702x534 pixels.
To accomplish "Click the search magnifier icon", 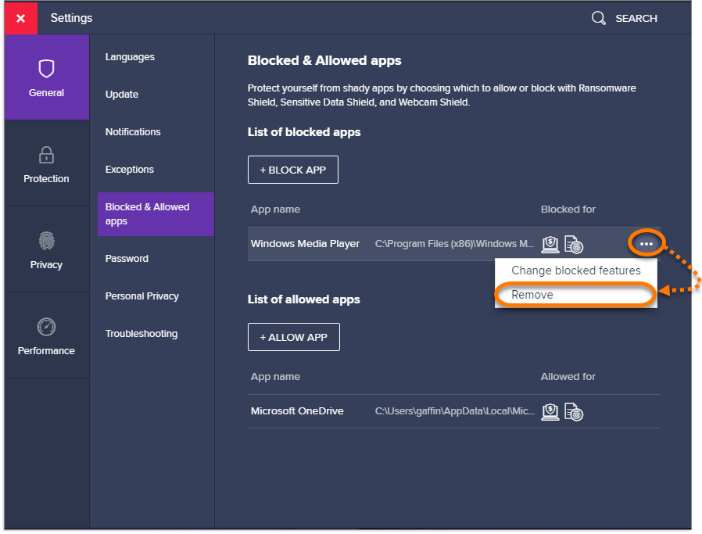I will (598, 18).
